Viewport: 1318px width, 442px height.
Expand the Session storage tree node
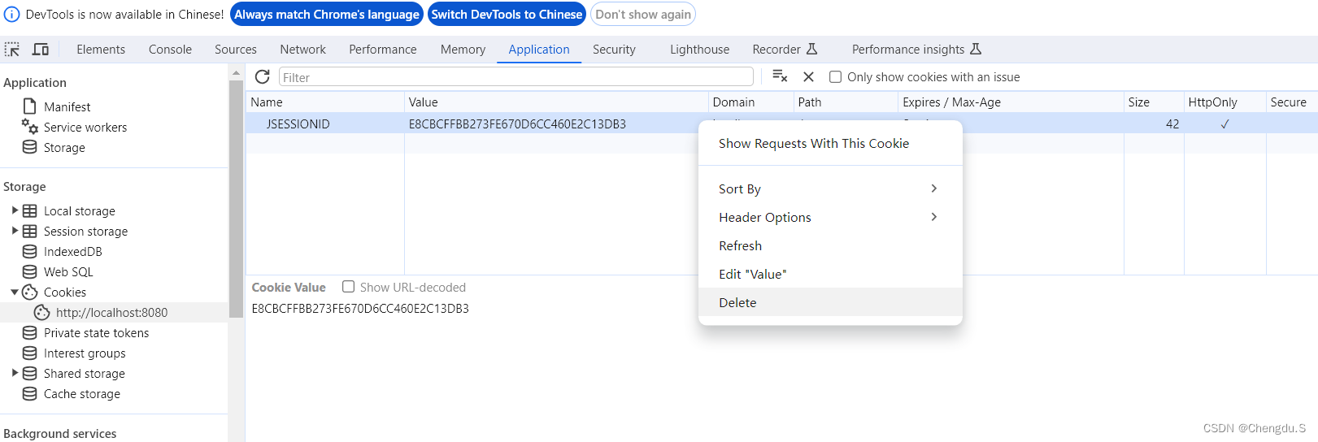pos(15,230)
